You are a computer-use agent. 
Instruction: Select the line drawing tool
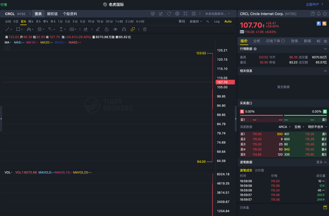click(8, 29)
